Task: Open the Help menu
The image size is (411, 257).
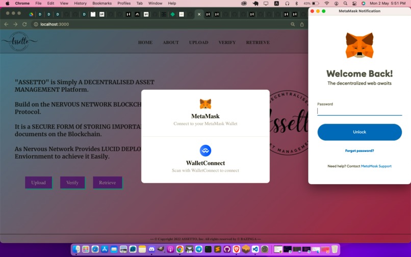Action: point(172,3)
